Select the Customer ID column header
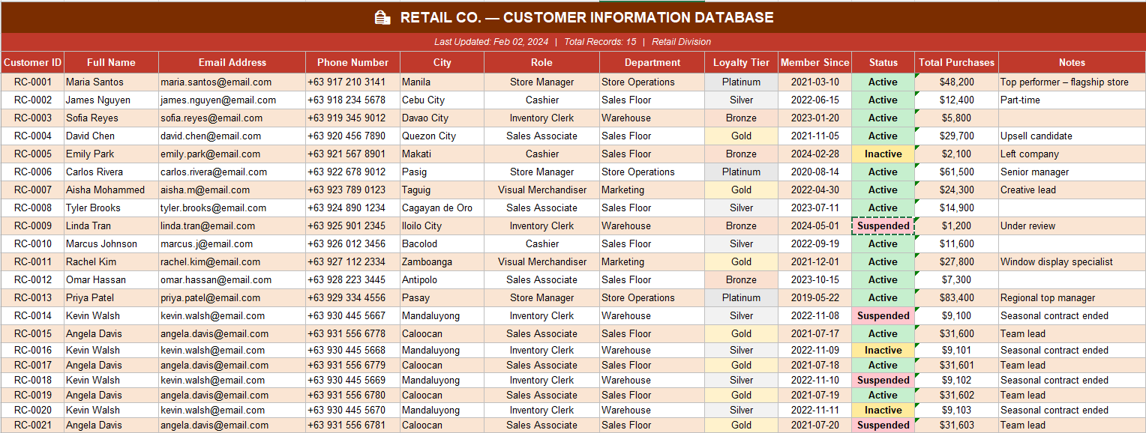The image size is (1146, 433). click(x=32, y=62)
